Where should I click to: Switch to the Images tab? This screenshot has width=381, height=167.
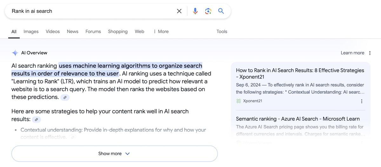(31, 32)
